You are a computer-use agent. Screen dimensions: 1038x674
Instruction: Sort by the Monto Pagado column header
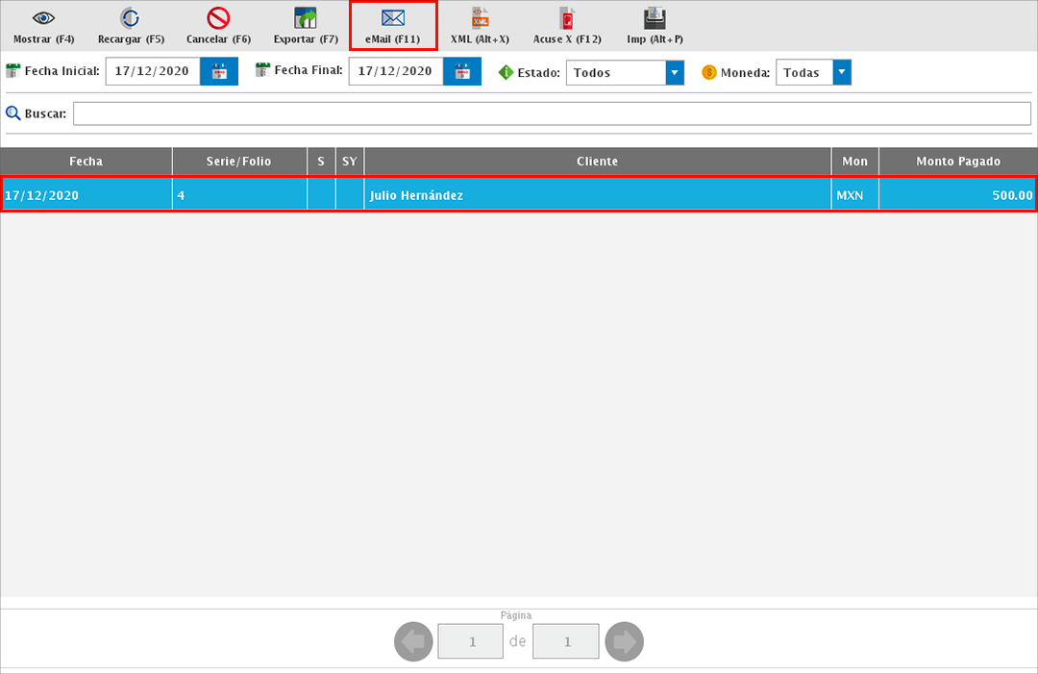pyautogui.click(x=957, y=162)
